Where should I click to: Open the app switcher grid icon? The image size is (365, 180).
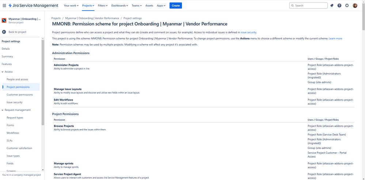4,5
